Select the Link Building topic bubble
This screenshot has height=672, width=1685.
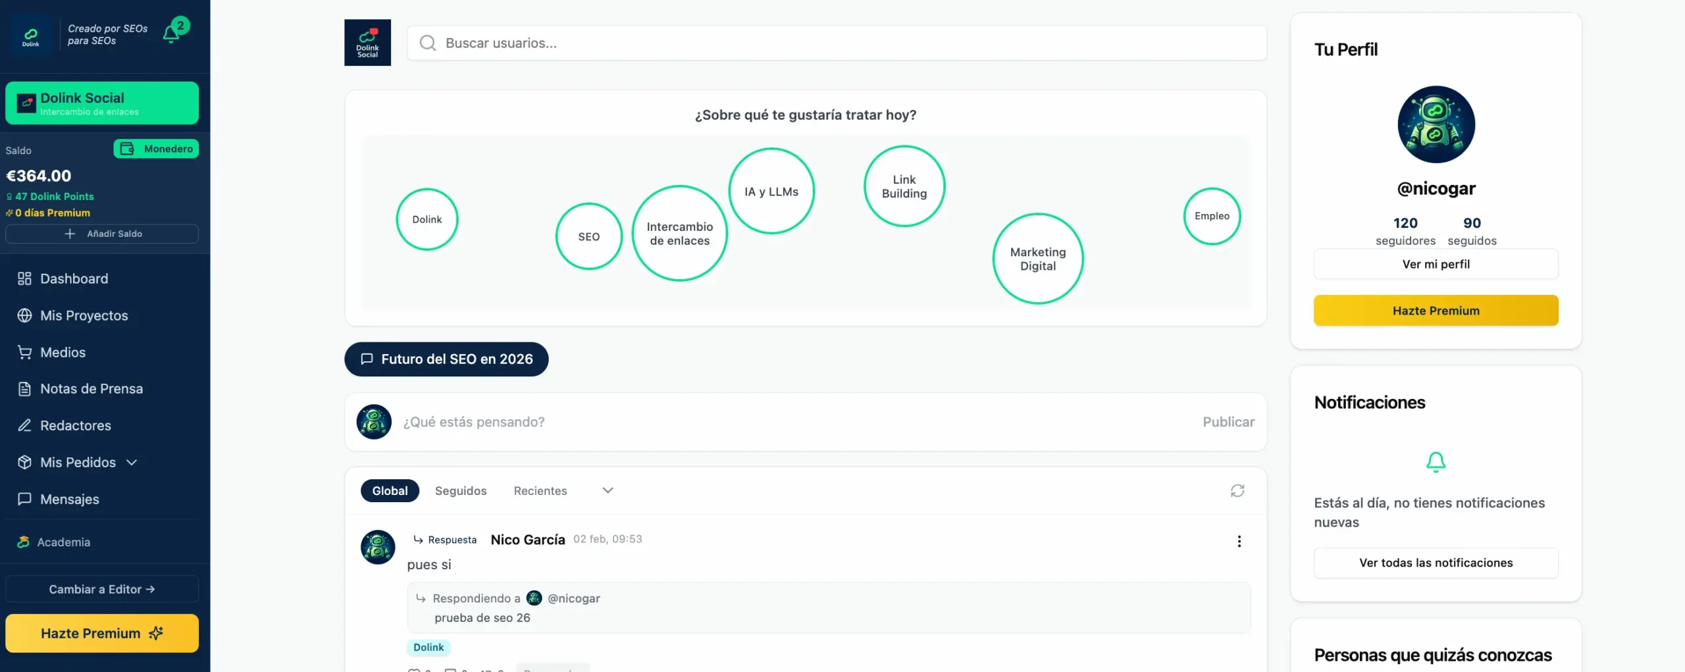(904, 186)
